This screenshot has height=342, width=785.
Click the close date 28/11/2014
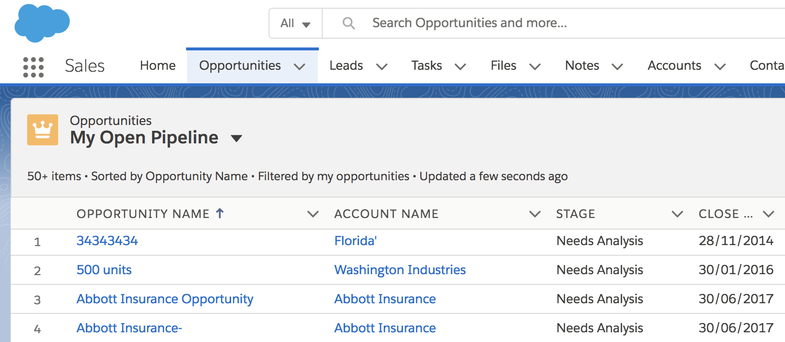point(736,241)
